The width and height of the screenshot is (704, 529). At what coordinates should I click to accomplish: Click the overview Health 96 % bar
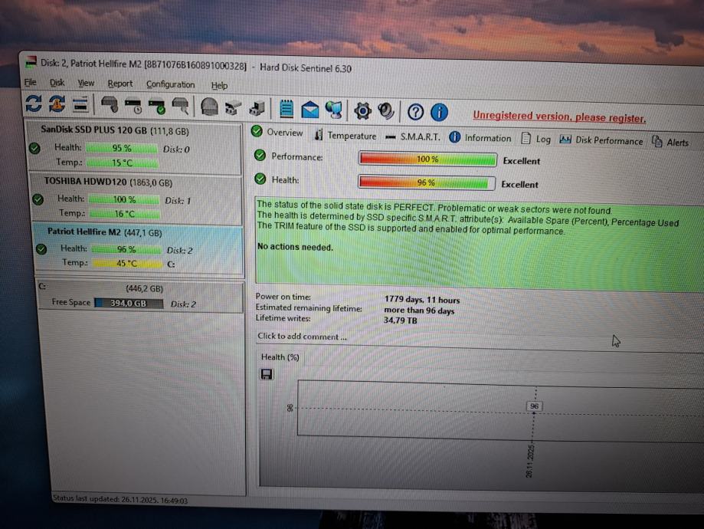tap(427, 182)
